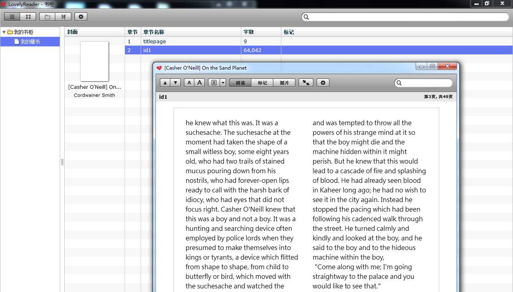513x292 pixels.
Task: Go to previous page with up arrow
Action: point(165,83)
